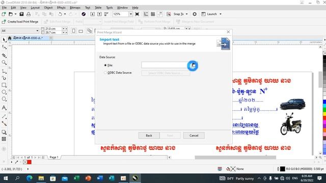Open the Object menu

48,8
